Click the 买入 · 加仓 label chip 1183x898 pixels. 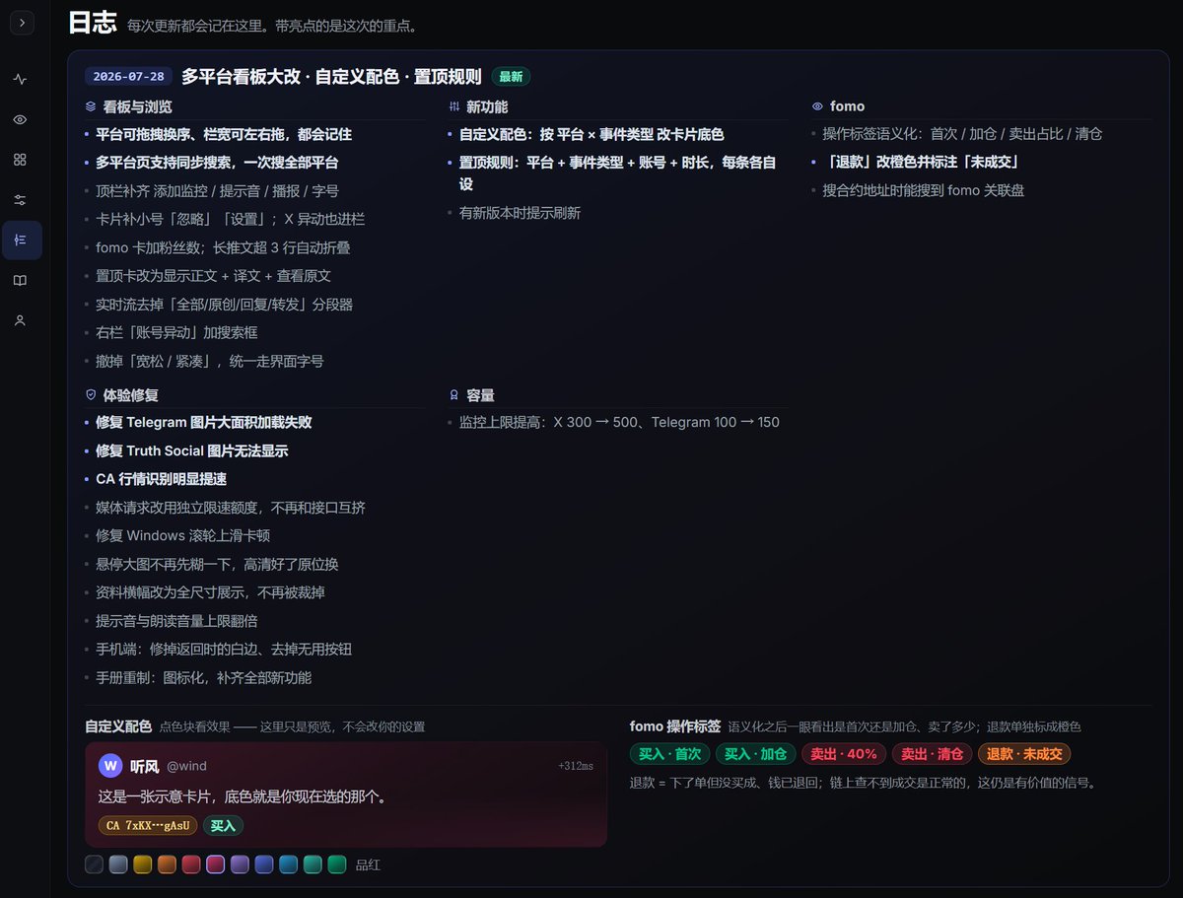pos(755,754)
